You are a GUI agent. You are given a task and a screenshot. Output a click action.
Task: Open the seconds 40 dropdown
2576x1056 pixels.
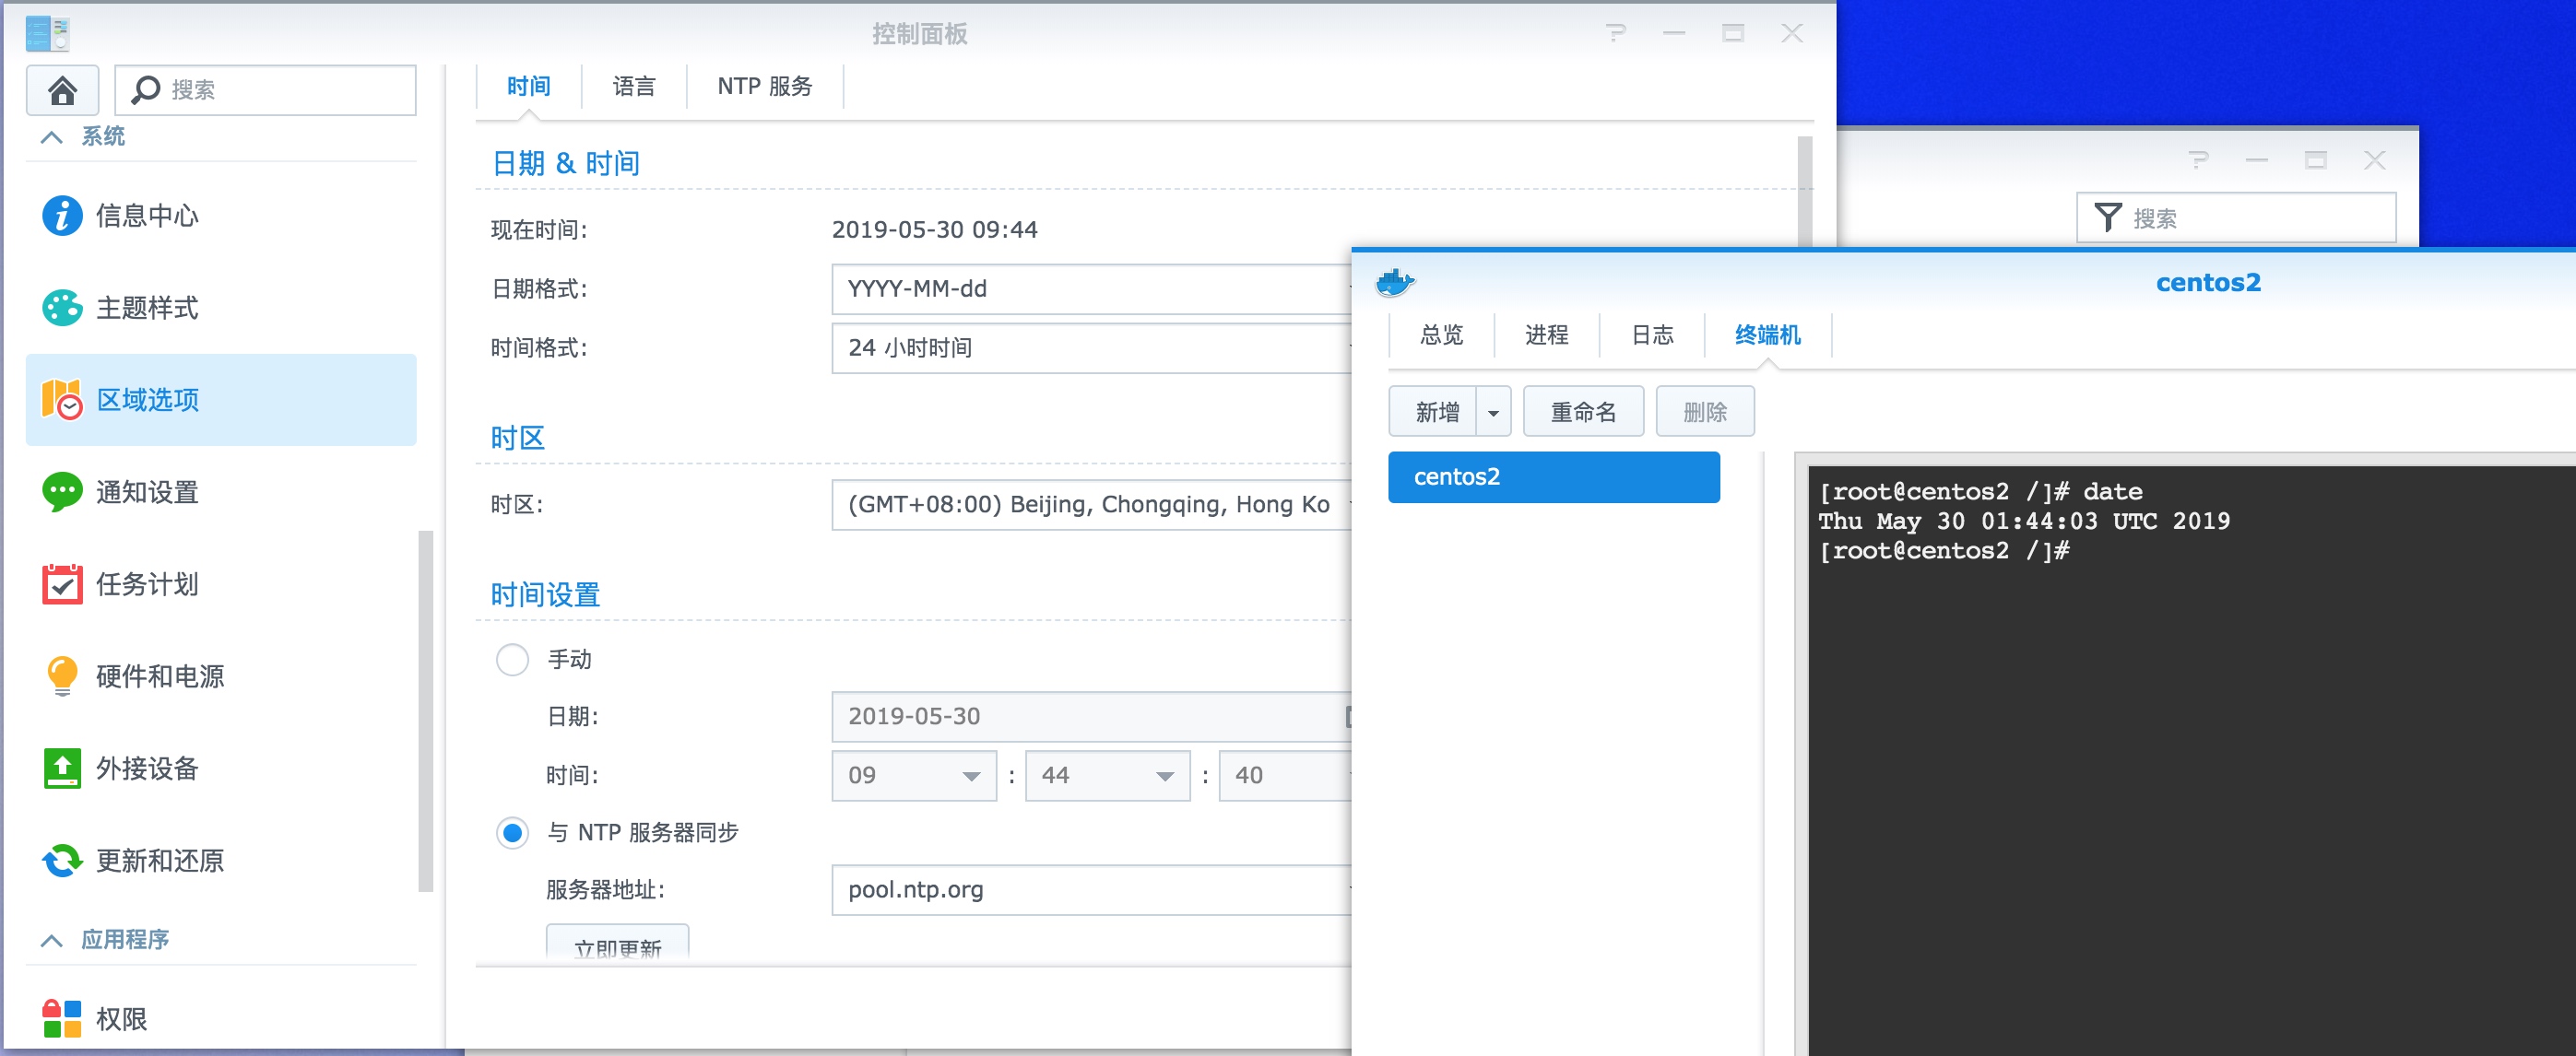pos(1285,775)
